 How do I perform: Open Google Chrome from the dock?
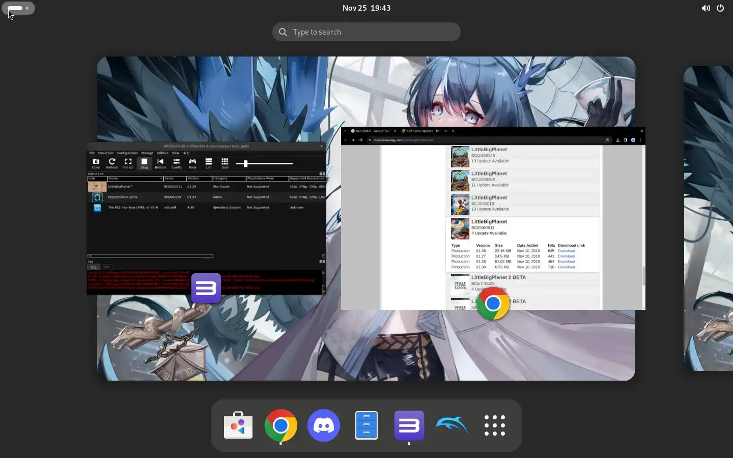coord(281,425)
